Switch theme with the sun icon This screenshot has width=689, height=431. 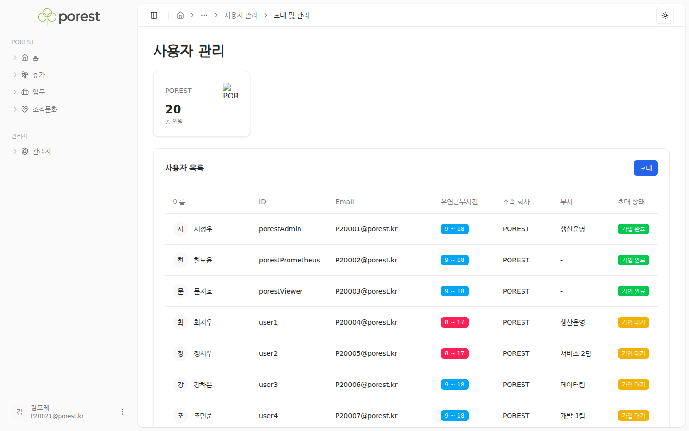665,15
